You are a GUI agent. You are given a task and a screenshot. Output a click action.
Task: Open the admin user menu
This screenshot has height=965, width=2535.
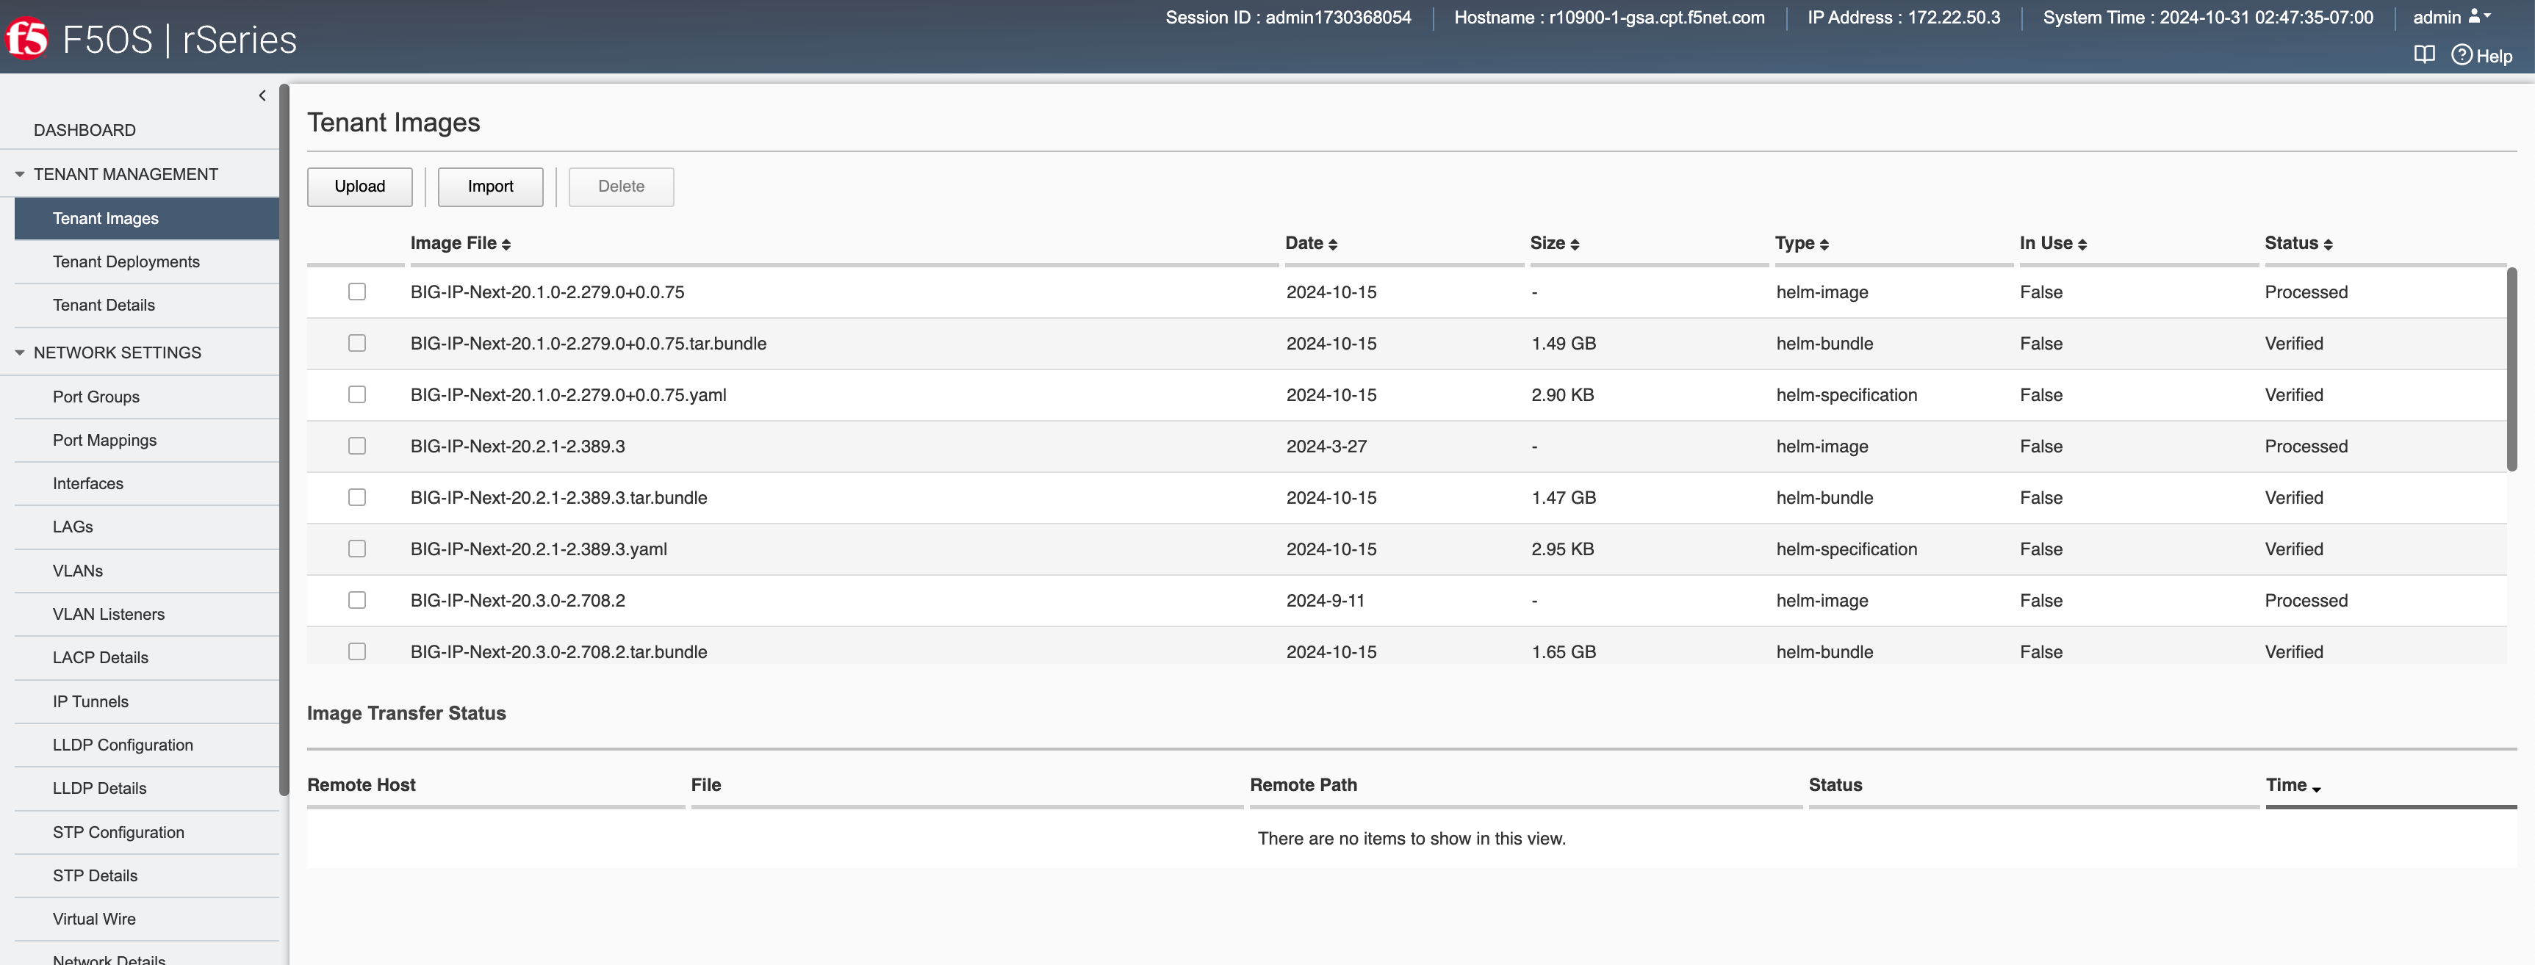(2451, 17)
